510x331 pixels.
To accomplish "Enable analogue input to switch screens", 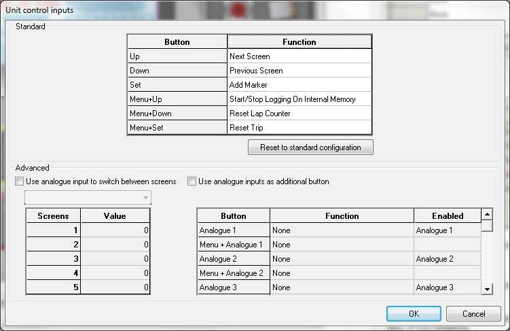I will click(x=19, y=181).
